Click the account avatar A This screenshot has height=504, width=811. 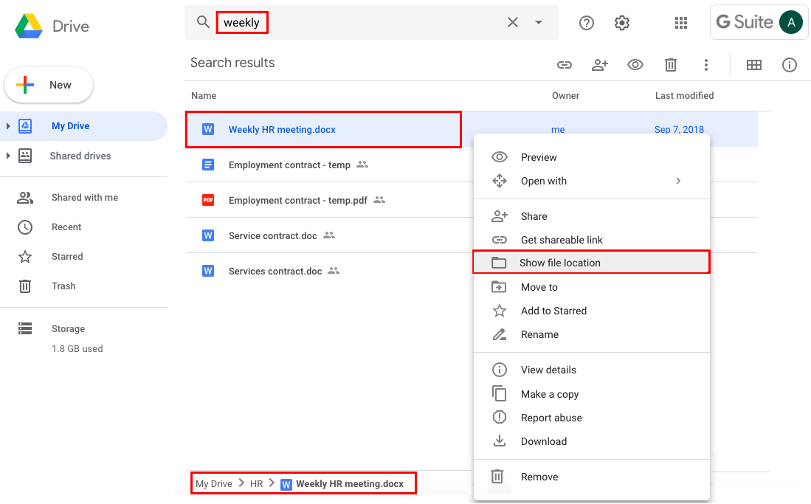[x=791, y=22]
